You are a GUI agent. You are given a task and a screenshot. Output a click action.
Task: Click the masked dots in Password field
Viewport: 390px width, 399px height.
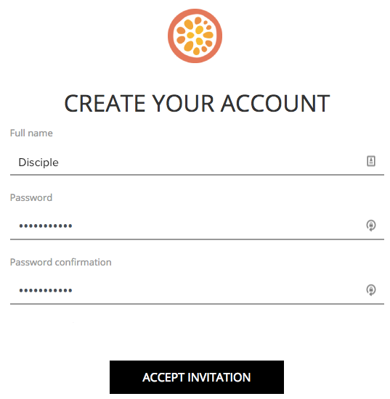coord(46,226)
